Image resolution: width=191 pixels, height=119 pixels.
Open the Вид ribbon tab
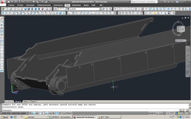(x=68, y=5)
